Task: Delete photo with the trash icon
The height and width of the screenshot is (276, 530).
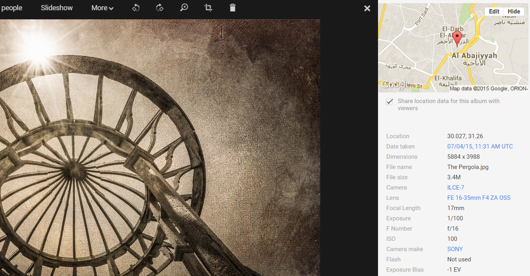Action: [233, 8]
